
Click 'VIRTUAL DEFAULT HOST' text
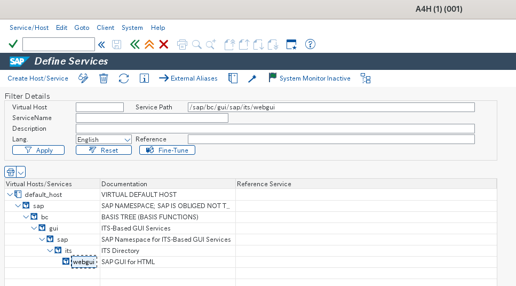pos(139,195)
